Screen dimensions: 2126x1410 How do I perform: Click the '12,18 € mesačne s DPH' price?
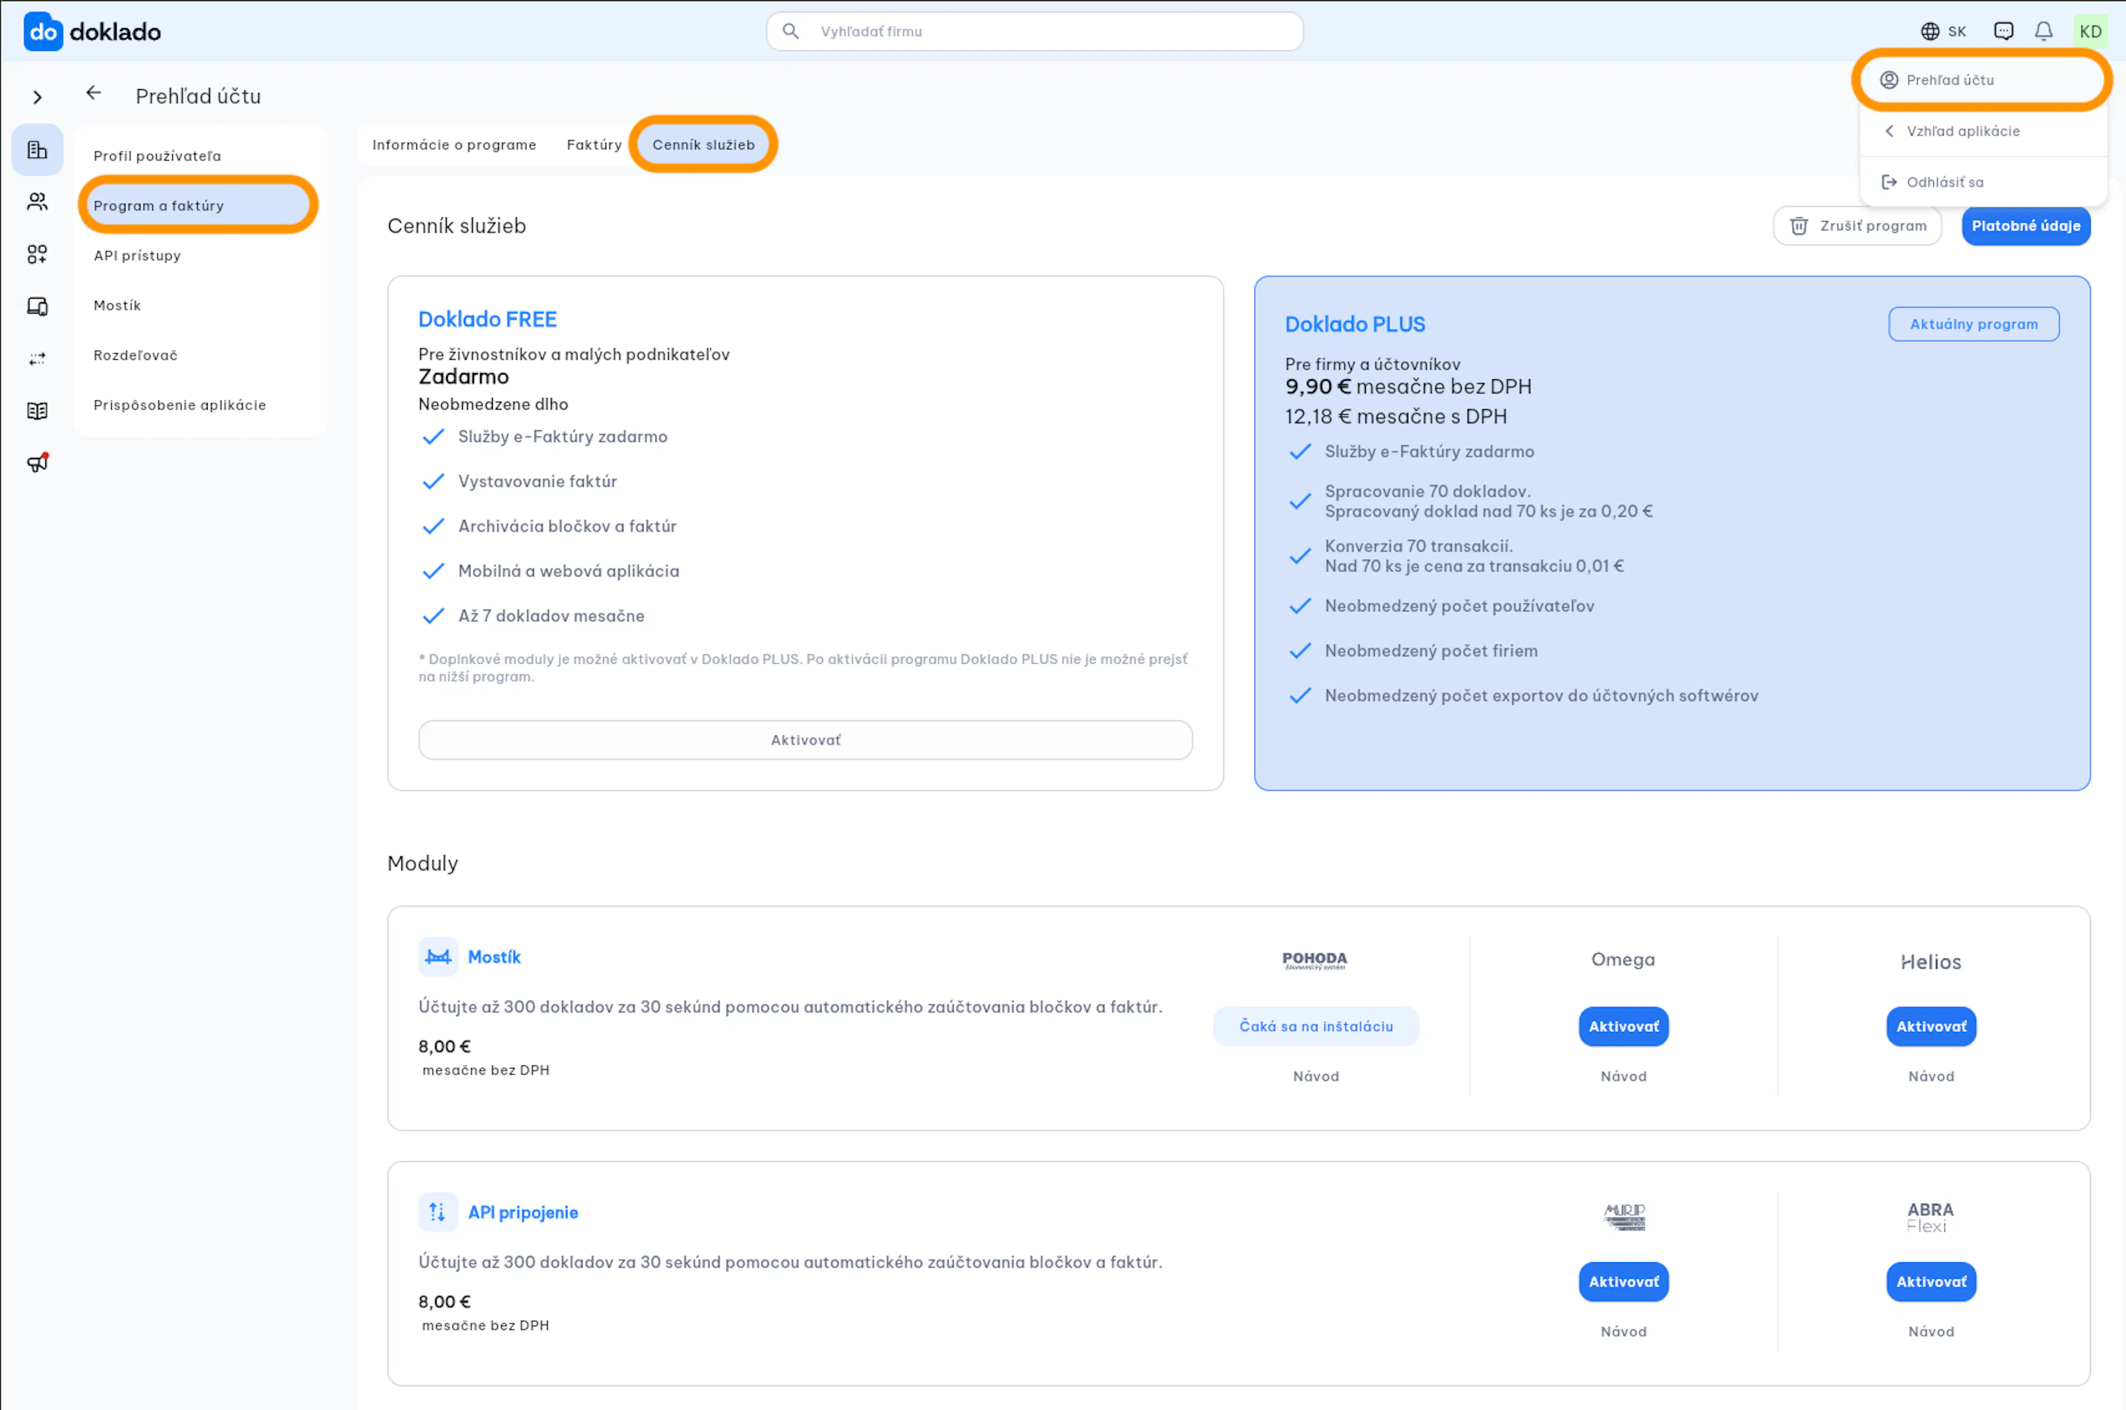(x=1396, y=416)
